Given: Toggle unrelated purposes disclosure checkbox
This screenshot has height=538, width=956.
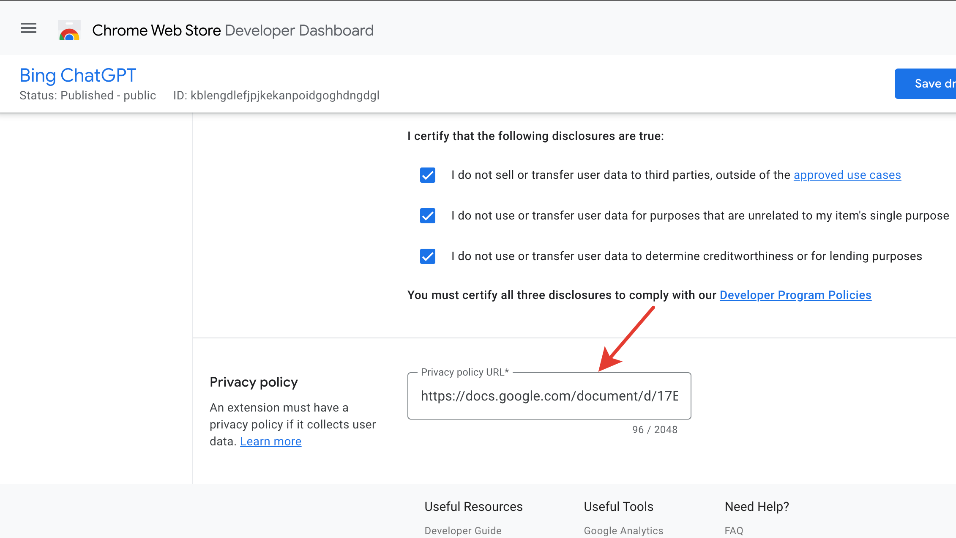Looking at the screenshot, I should [428, 216].
